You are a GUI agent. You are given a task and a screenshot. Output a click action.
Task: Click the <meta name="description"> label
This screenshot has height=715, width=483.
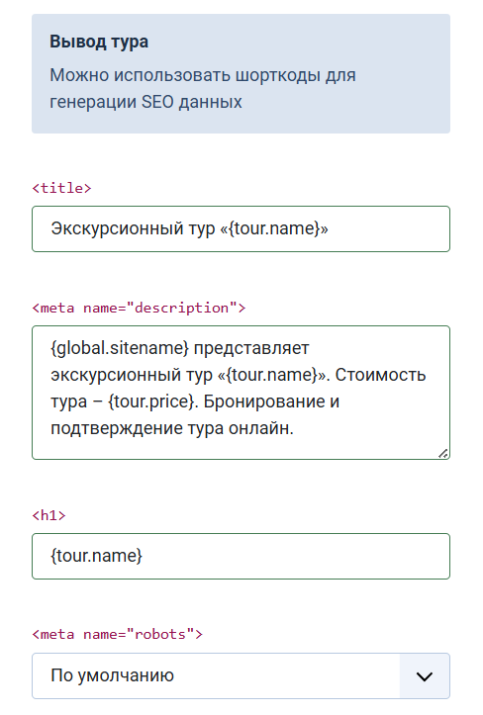[x=139, y=308]
